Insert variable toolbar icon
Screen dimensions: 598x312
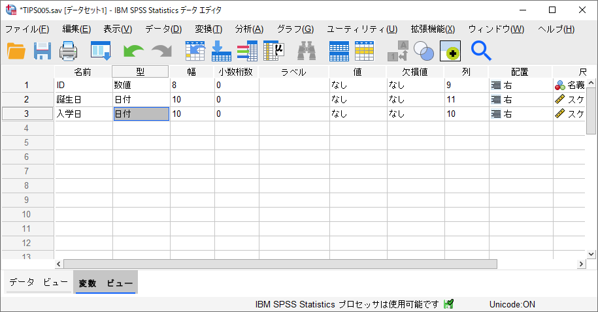[364, 51]
